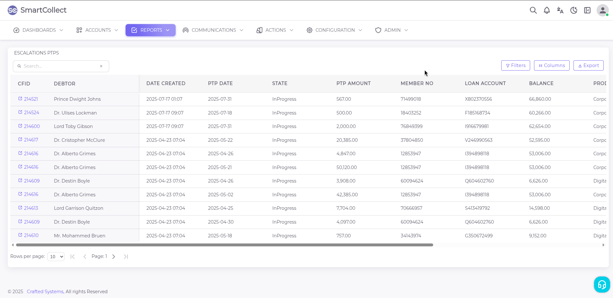Toggle dark mode moon icon

point(574,10)
